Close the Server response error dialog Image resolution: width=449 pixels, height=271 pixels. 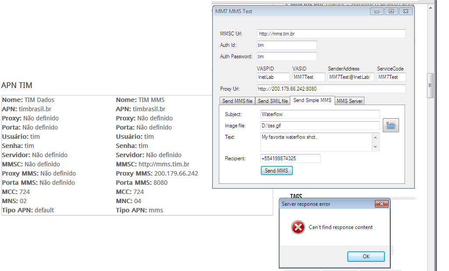382,204
